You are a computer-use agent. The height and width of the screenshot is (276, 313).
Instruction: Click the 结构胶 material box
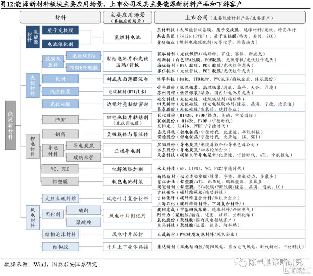60,247
